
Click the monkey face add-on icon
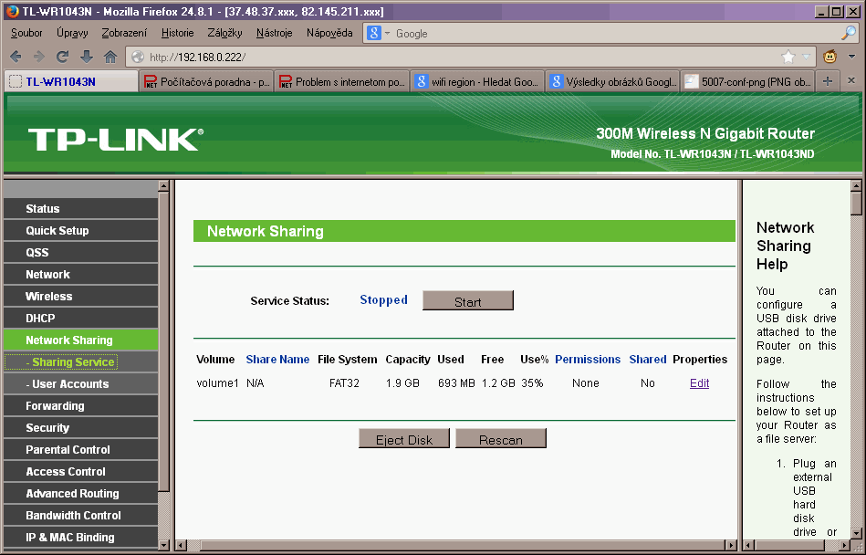click(829, 57)
